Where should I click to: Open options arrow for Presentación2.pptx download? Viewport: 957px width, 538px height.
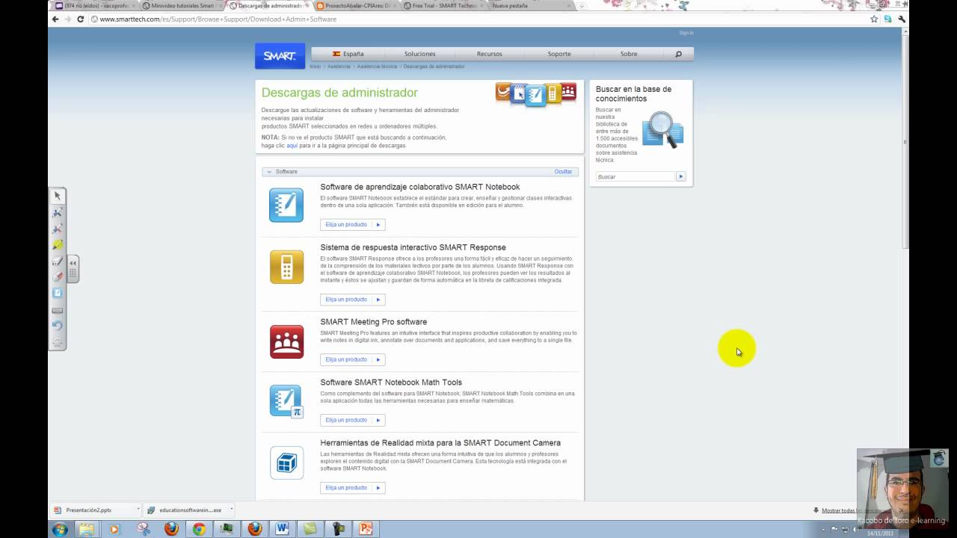click(138, 510)
